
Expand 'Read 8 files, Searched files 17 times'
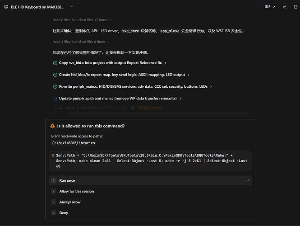(82, 20)
